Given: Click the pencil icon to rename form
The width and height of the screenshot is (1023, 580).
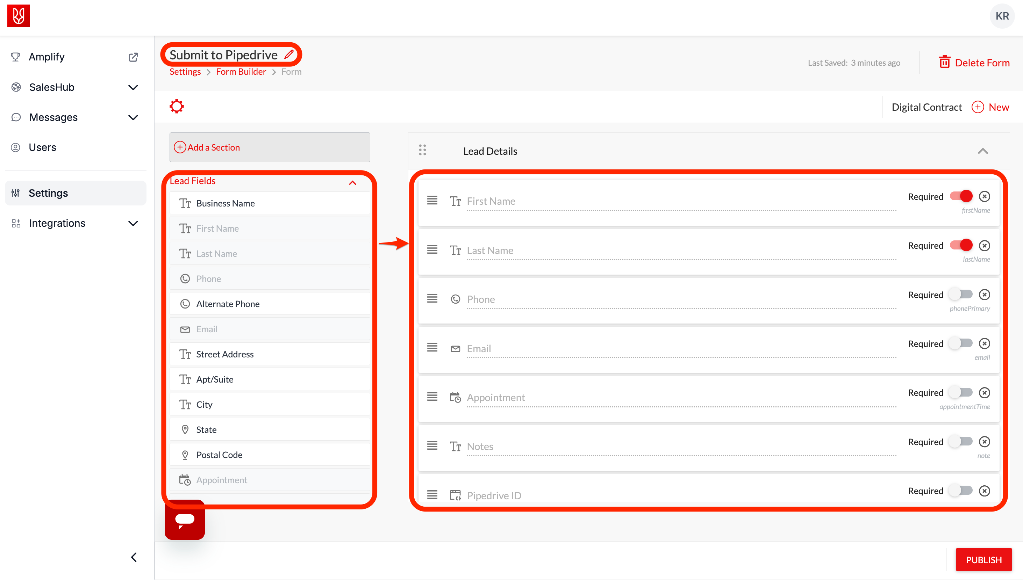Looking at the screenshot, I should click(x=289, y=54).
